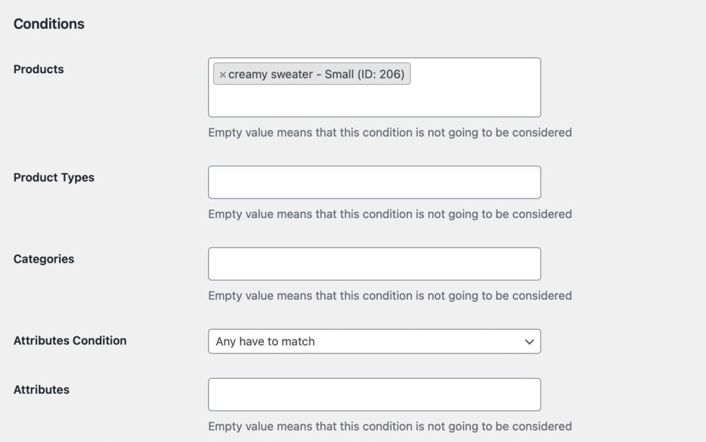Remove the creamy sweater product tag

coord(222,74)
